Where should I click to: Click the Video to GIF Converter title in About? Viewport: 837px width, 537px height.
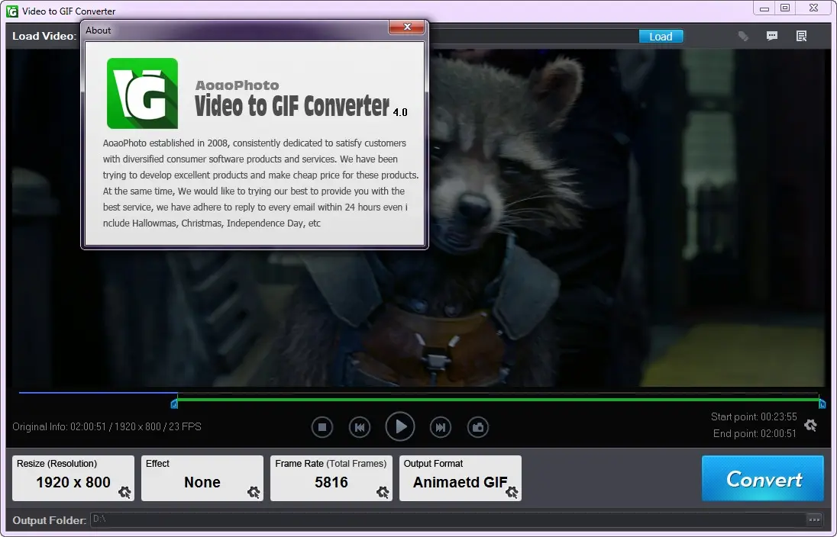coord(292,105)
